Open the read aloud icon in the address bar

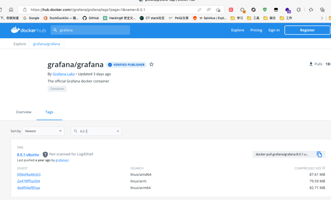[209, 10]
